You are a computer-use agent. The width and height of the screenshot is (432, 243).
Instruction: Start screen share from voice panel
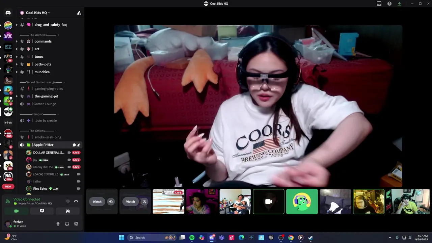click(42, 211)
